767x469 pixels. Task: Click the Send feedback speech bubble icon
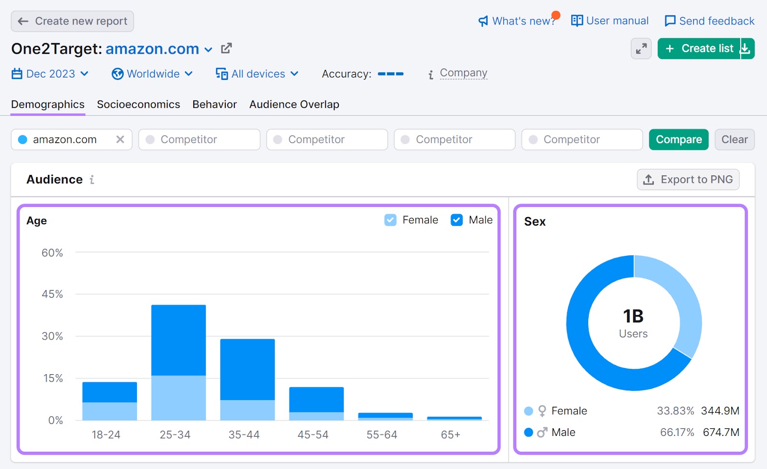pyautogui.click(x=670, y=21)
